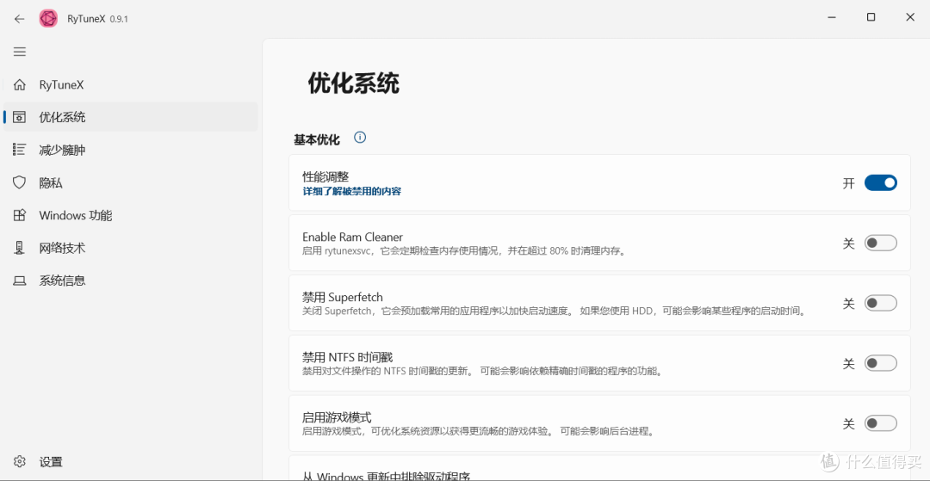Open RyTuneX home page in sidebar
Screen dimensions: 930x481
click(131, 84)
